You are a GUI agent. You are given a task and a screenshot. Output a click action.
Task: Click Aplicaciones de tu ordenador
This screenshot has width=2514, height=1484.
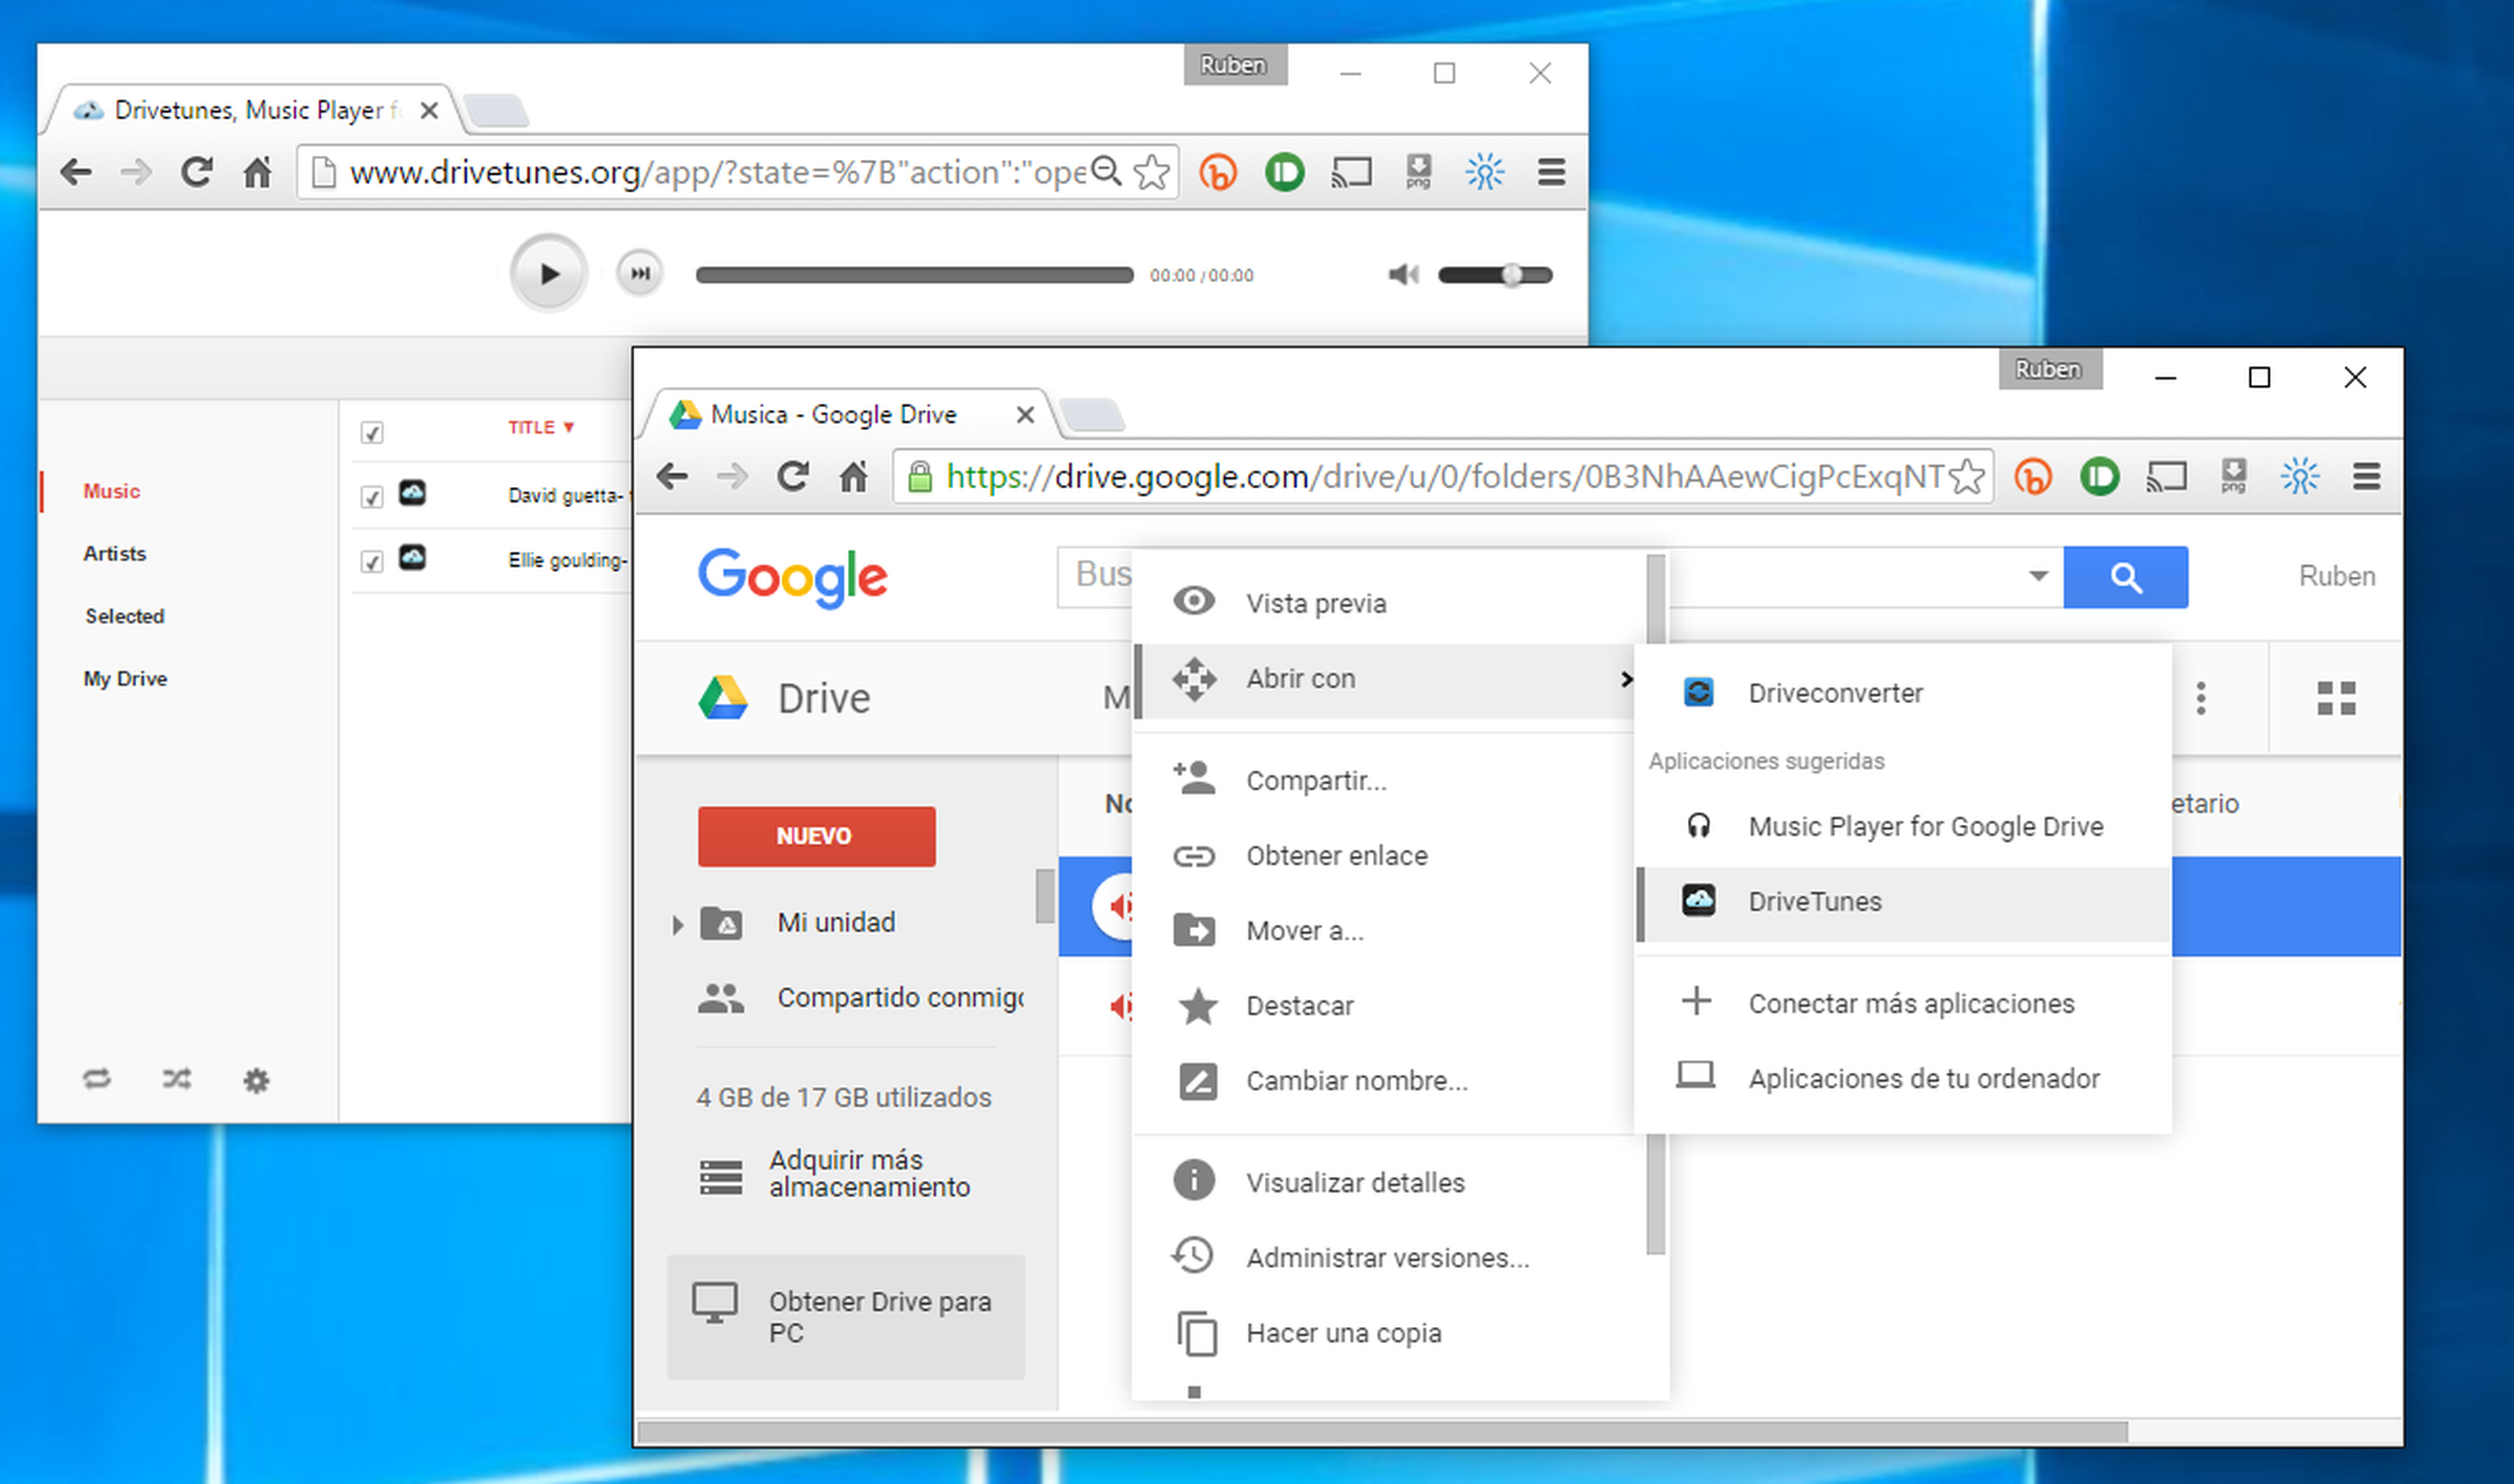[x=1903, y=1078]
